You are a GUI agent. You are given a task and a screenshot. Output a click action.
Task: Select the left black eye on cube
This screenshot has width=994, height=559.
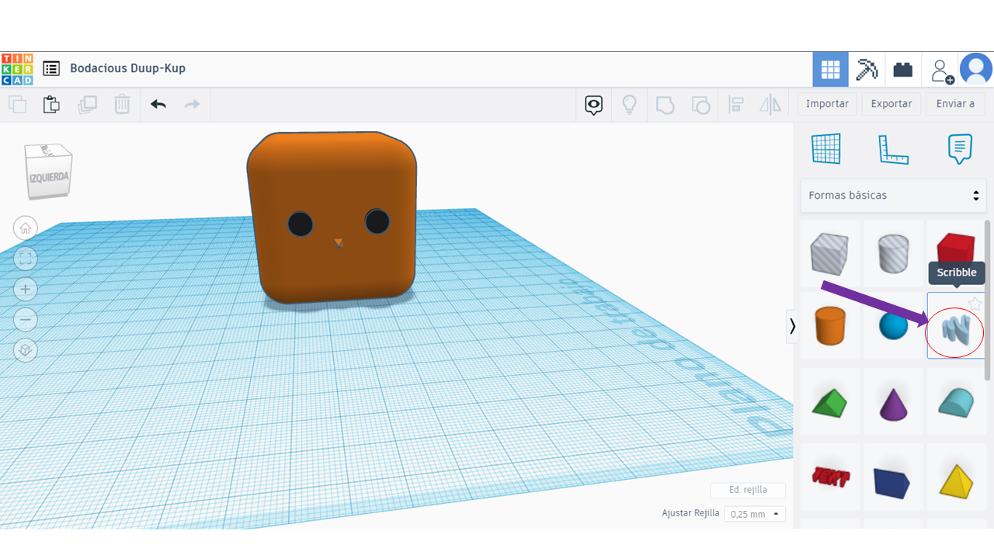point(300,224)
